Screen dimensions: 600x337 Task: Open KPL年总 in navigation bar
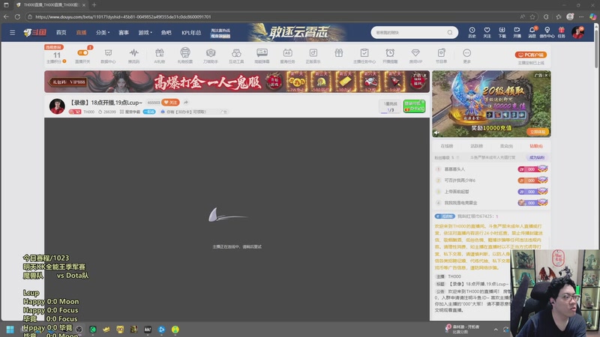(191, 32)
